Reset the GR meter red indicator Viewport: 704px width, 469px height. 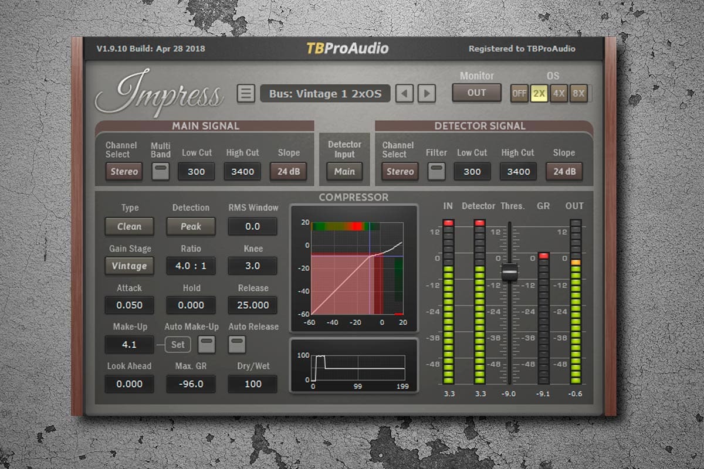pos(543,256)
